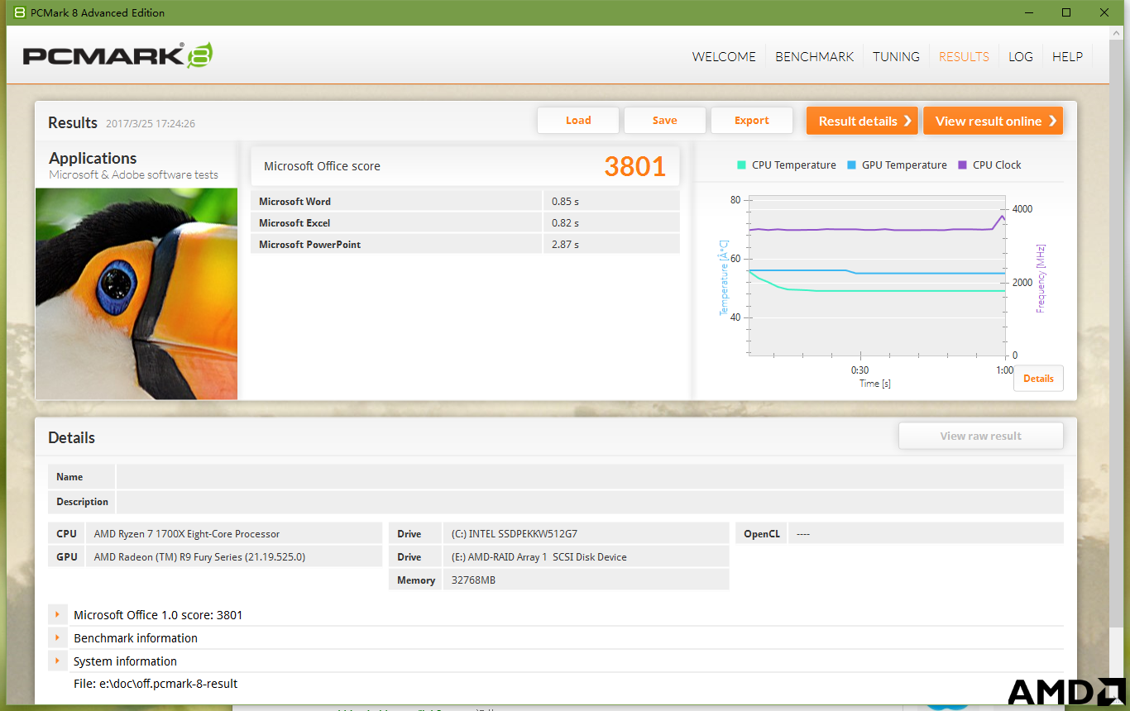
Task: Open the HELP tab
Action: point(1067,57)
